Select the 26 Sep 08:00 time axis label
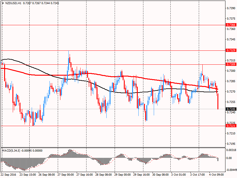This screenshot has width=237, height=178. coord(47,175)
